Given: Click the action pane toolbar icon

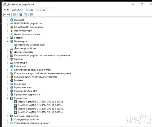Looking at the screenshot, I should pyautogui.click(x=25, y=15).
